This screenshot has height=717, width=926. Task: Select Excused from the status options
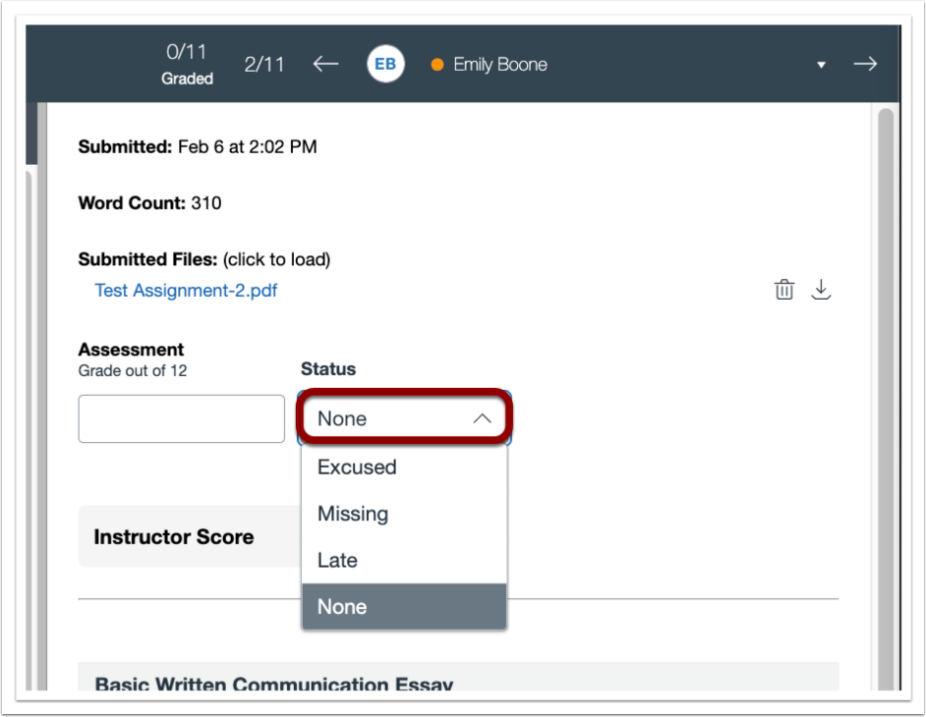click(x=357, y=468)
